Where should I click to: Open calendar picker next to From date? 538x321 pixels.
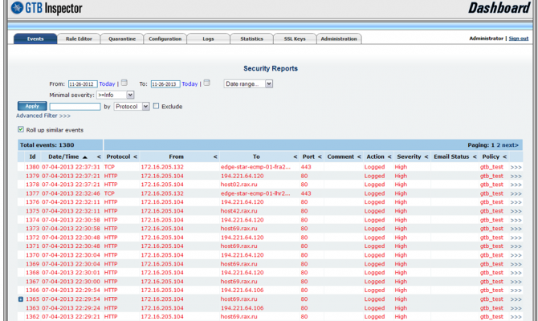(124, 83)
